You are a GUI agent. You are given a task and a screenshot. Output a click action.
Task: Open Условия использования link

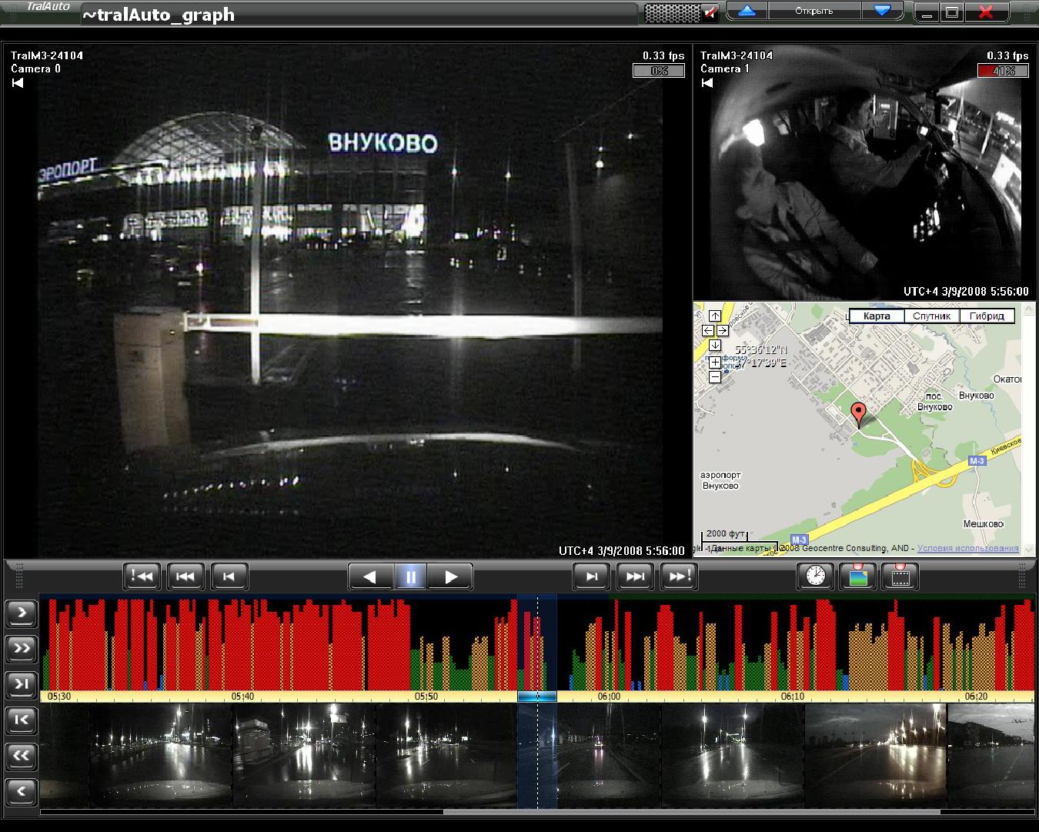[968, 549]
